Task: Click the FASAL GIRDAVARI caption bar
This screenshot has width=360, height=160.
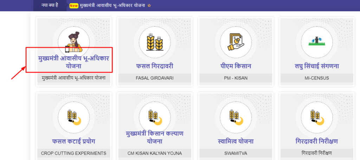Action: coord(155,78)
